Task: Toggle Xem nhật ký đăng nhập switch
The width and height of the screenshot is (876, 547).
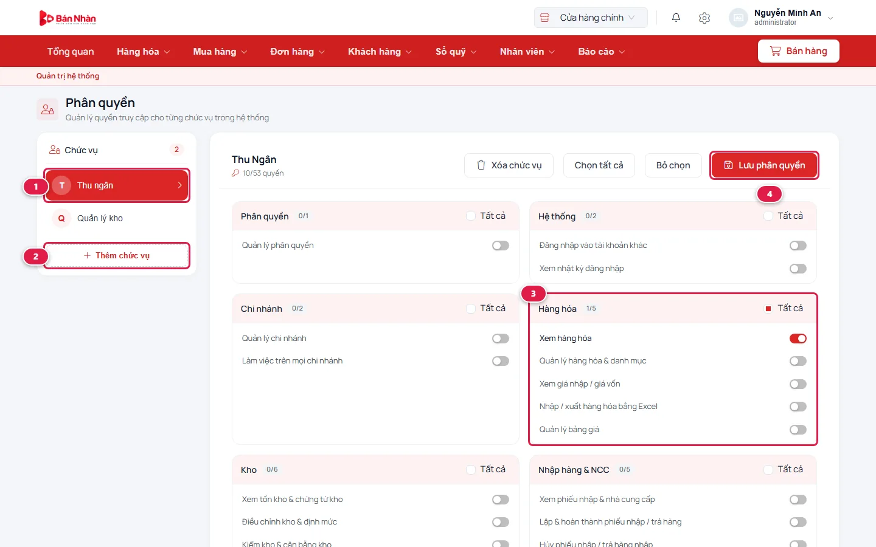Action: coord(798,269)
